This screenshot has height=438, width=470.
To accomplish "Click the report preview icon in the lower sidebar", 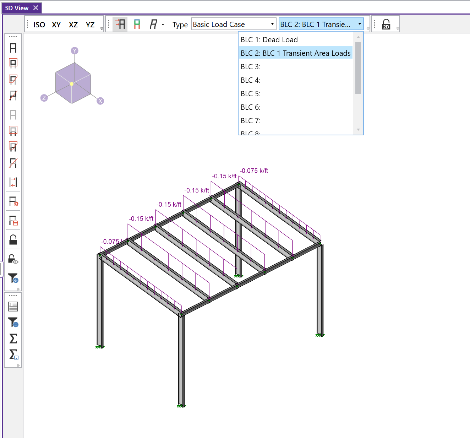I will pos(13,306).
